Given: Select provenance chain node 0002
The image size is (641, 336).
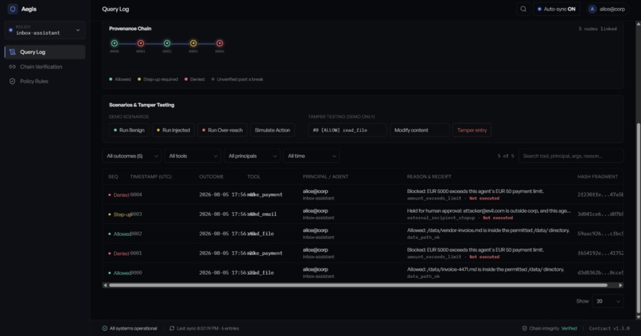Looking at the screenshot, I should click(x=167, y=43).
